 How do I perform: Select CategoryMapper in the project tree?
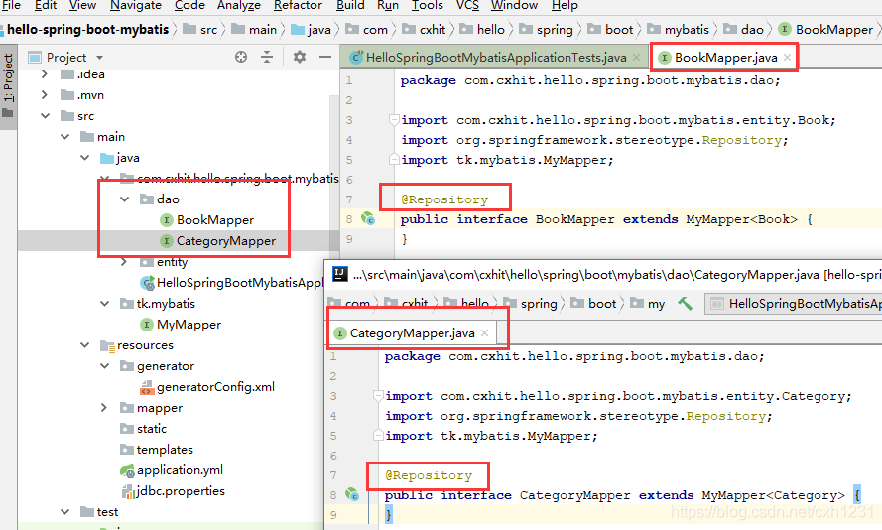(x=225, y=241)
